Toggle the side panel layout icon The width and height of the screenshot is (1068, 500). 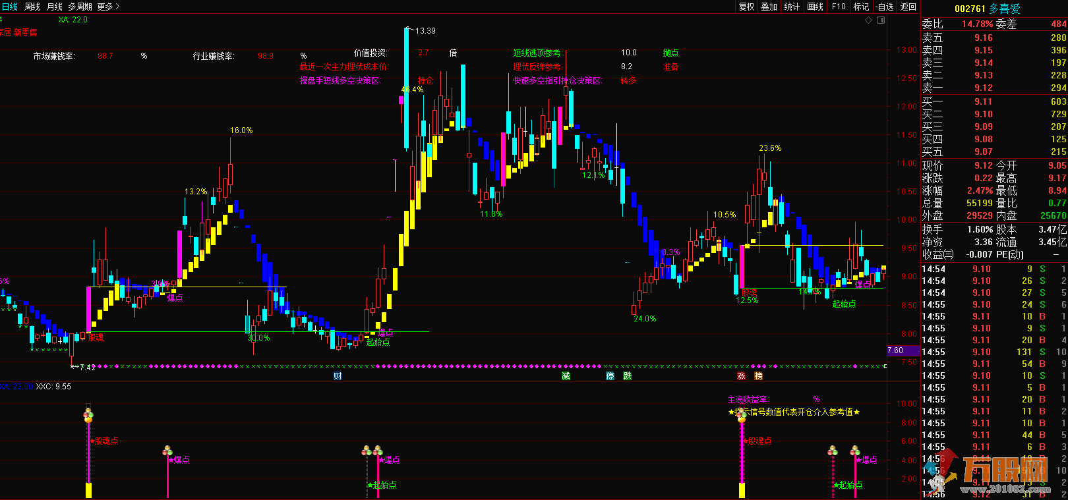point(881,20)
